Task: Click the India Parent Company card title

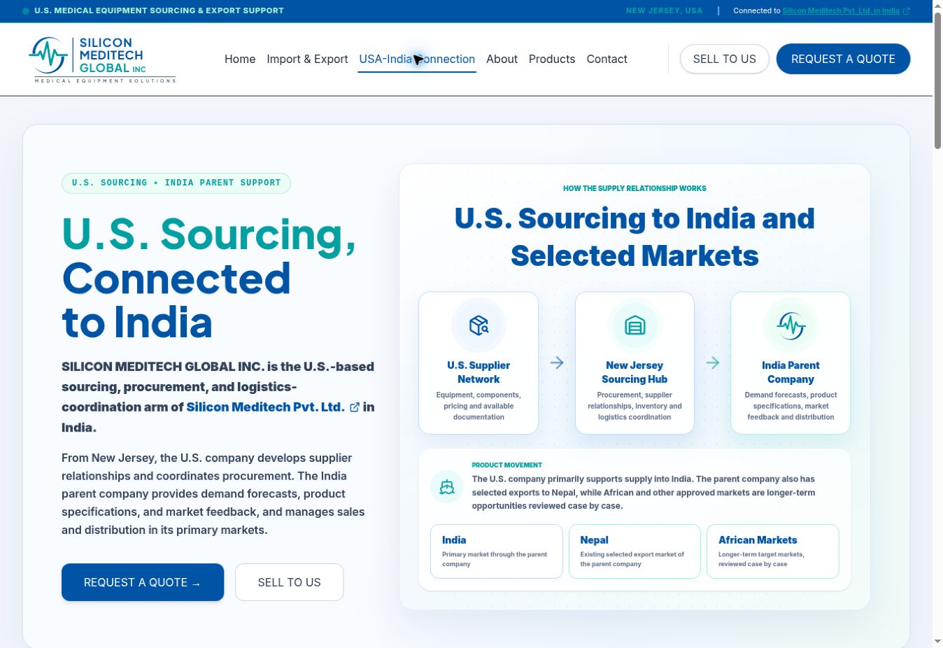Action: tap(790, 372)
